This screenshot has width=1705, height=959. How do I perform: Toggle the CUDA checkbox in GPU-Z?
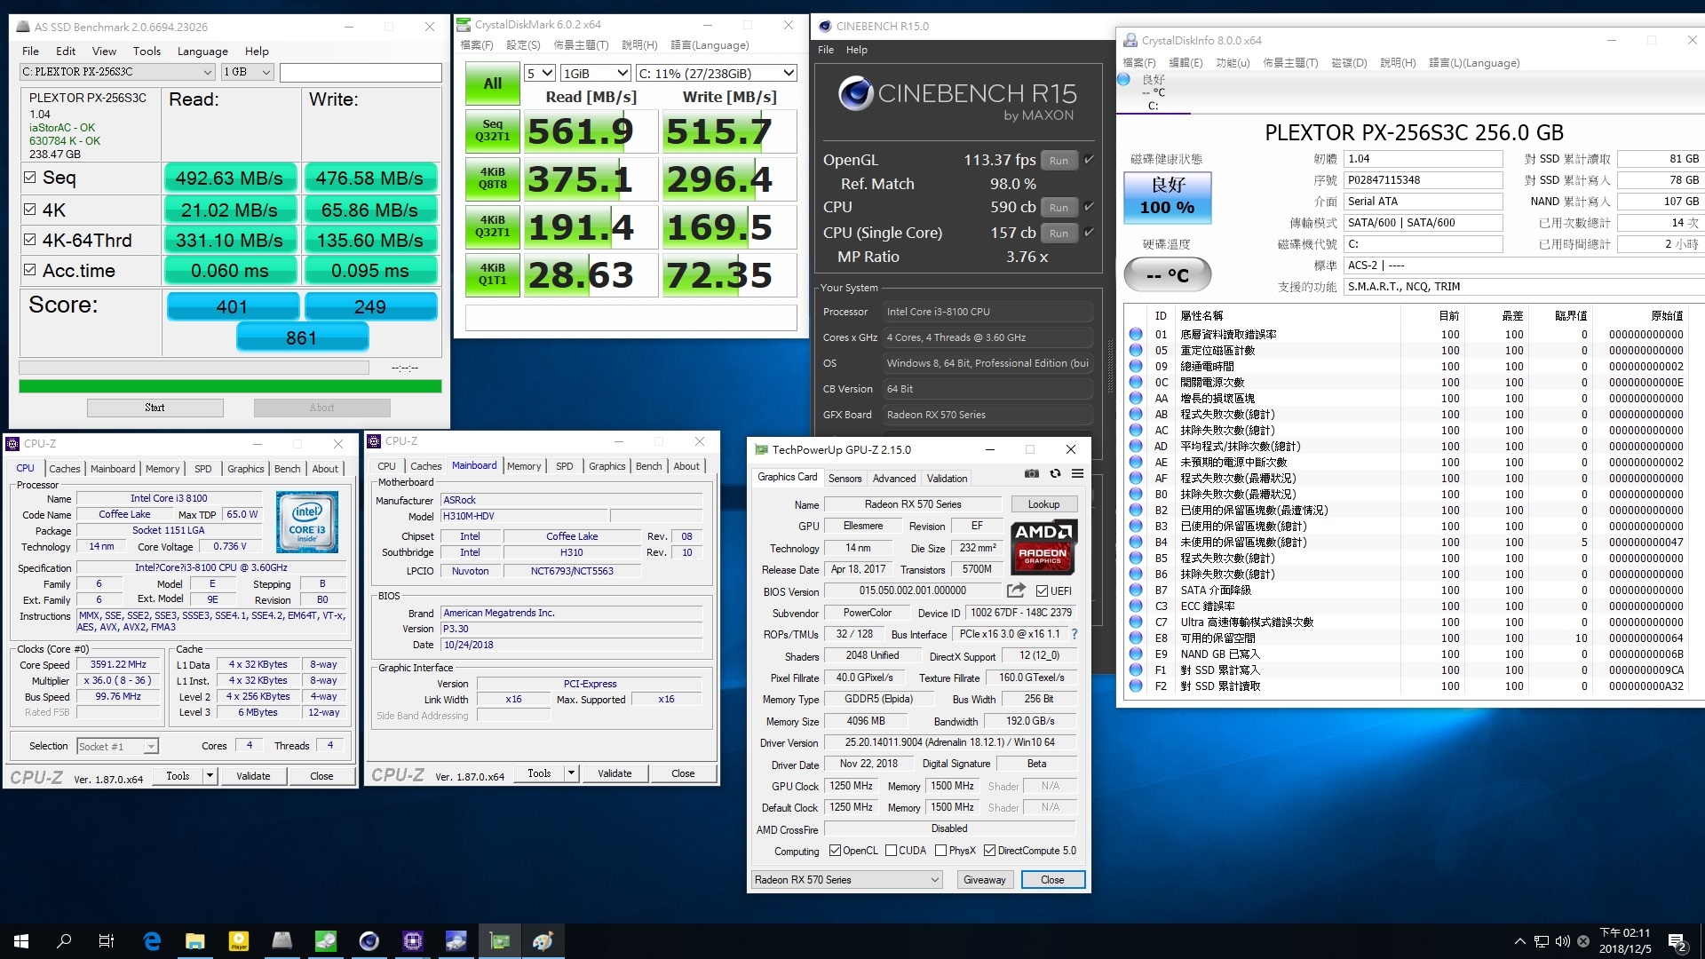coord(891,851)
